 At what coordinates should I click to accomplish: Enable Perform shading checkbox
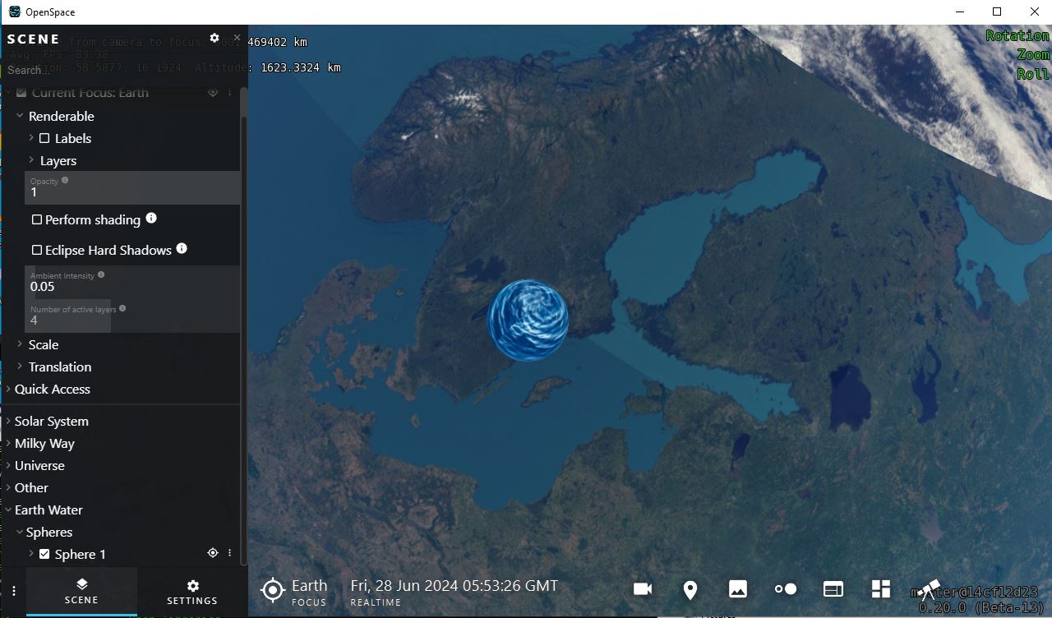[37, 219]
